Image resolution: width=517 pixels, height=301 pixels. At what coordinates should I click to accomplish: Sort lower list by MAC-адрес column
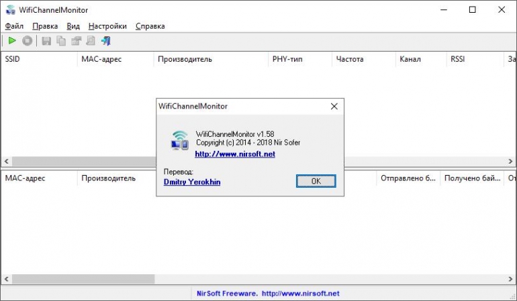coord(39,178)
